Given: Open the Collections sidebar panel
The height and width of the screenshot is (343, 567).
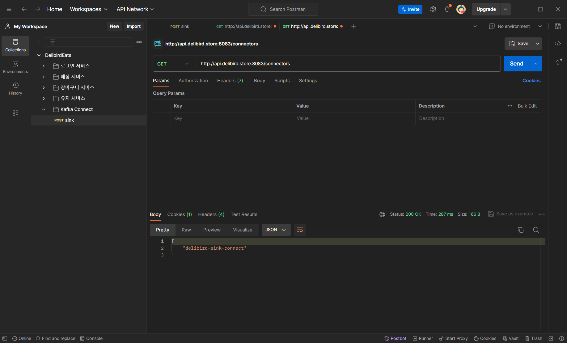Looking at the screenshot, I should [15, 46].
